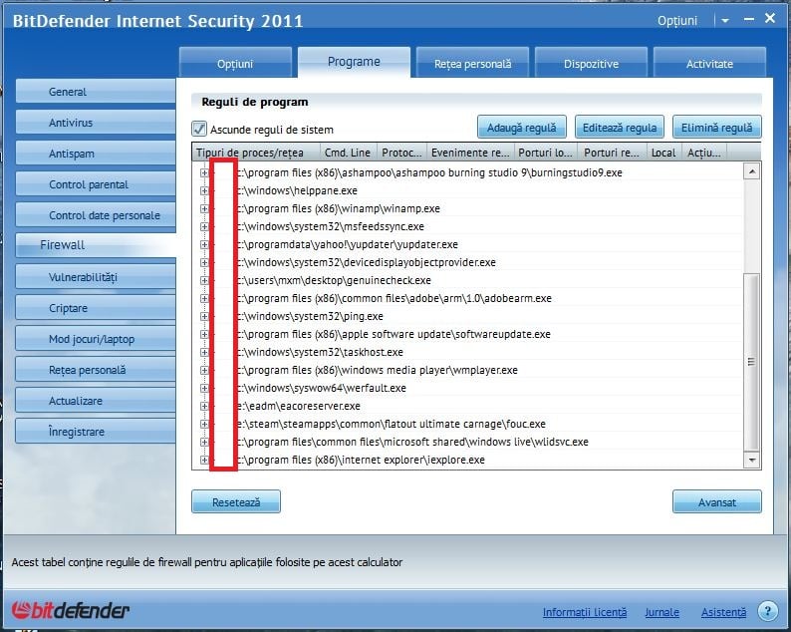The image size is (791, 632).
Task: Sort by Tipuri de proces/rețea column
Action: click(256, 152)
